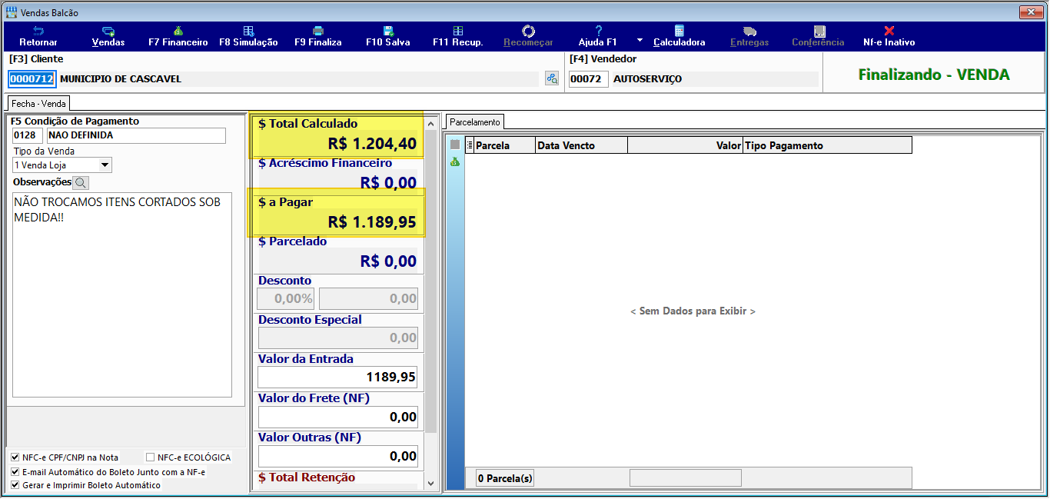The width and height of the screenshot is (1050, 499).
Task: Click the Valor do Frete (NF) field
Action: [337, 417]
